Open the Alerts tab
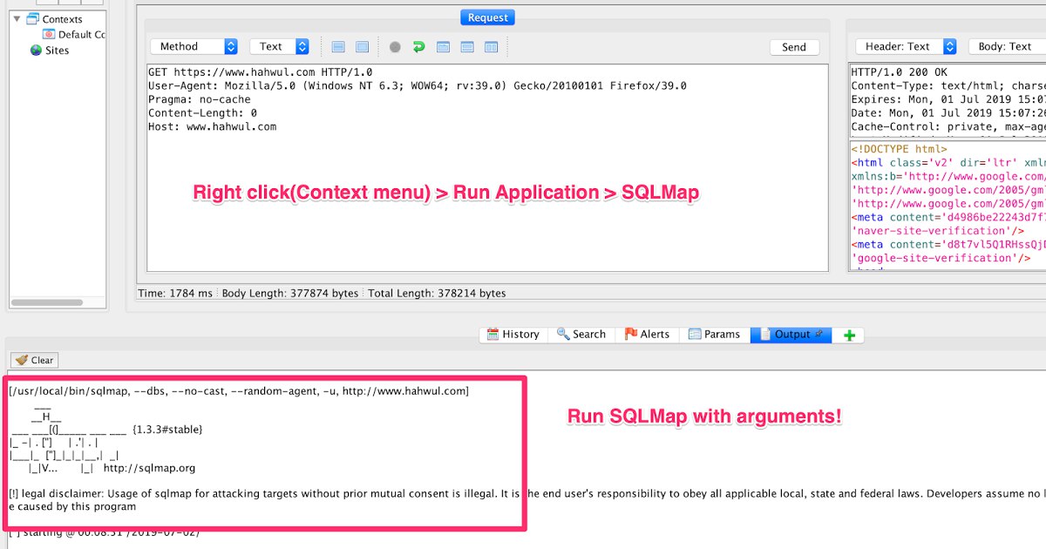 tap(646, 335)
